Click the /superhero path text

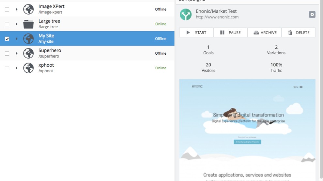tap(49, 56)
